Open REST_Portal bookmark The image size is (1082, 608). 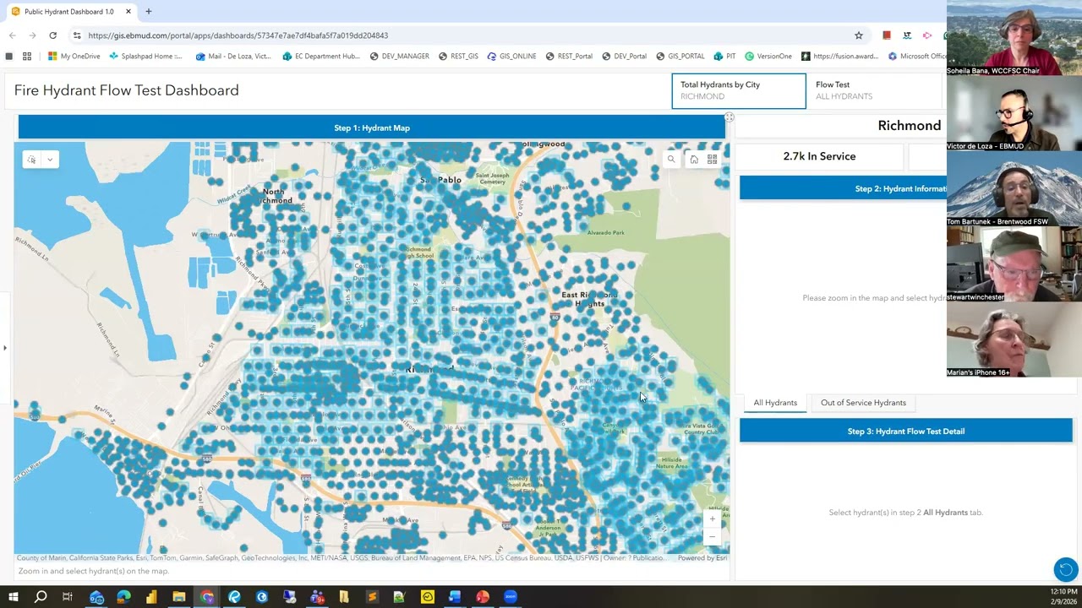pyautogui.click(x=569, y=57)
